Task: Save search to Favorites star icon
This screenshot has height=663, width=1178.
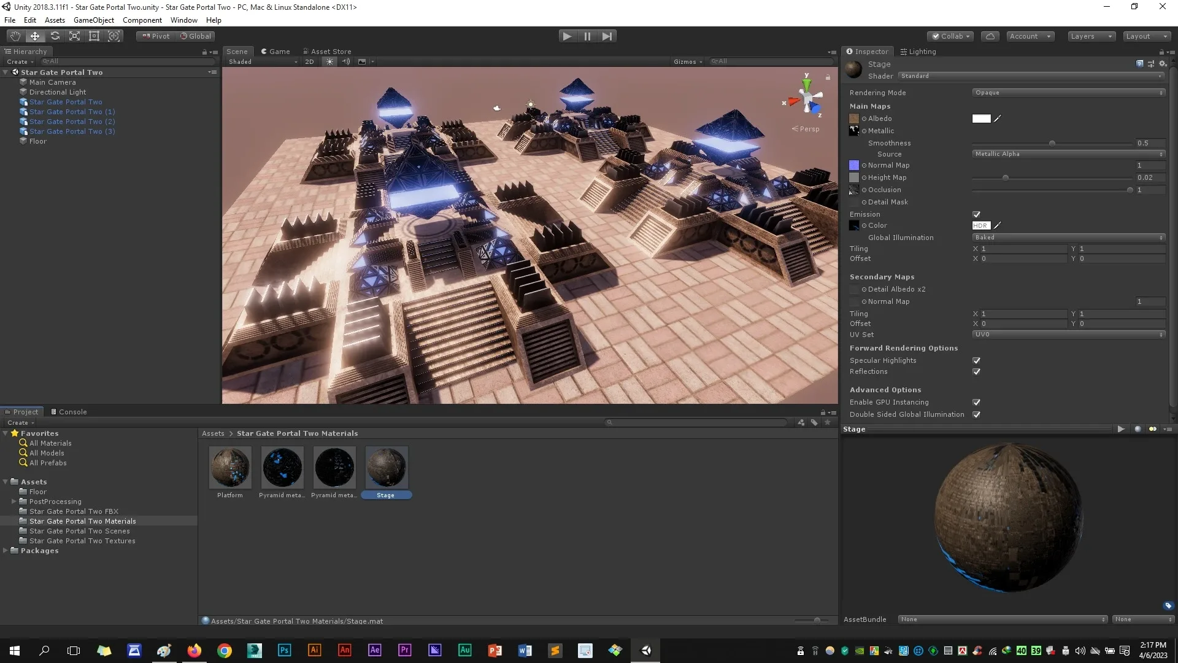Action: 828,422
